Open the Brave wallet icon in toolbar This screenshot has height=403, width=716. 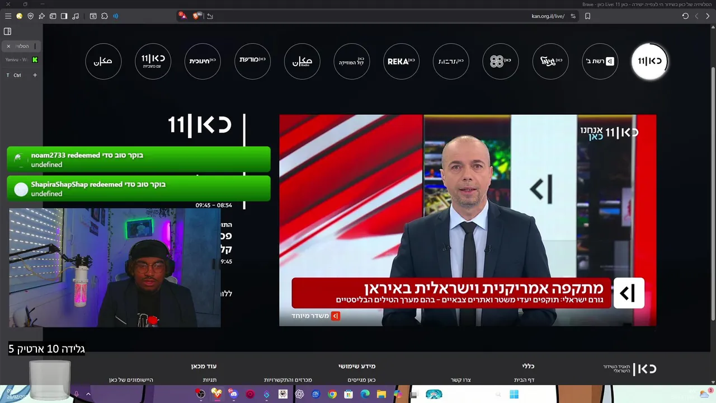[53, 16]
